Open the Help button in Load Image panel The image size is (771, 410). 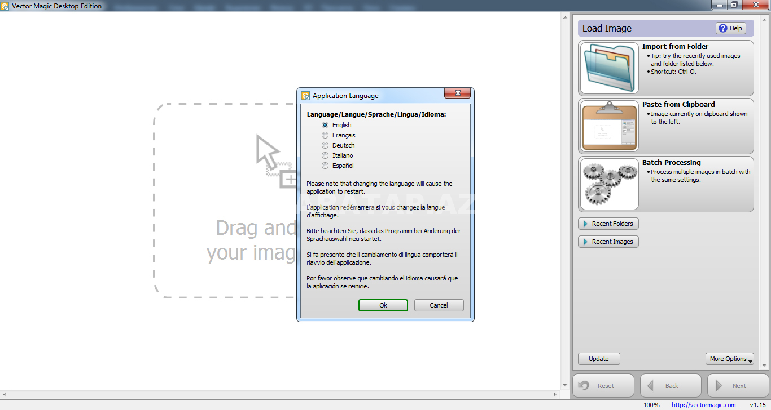731,28
